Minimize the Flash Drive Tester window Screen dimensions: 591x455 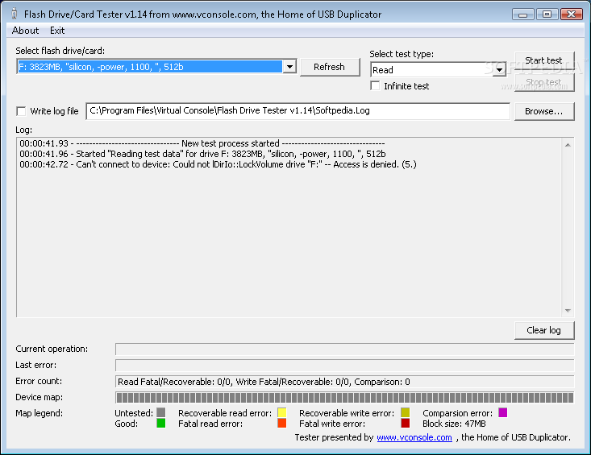523,14
